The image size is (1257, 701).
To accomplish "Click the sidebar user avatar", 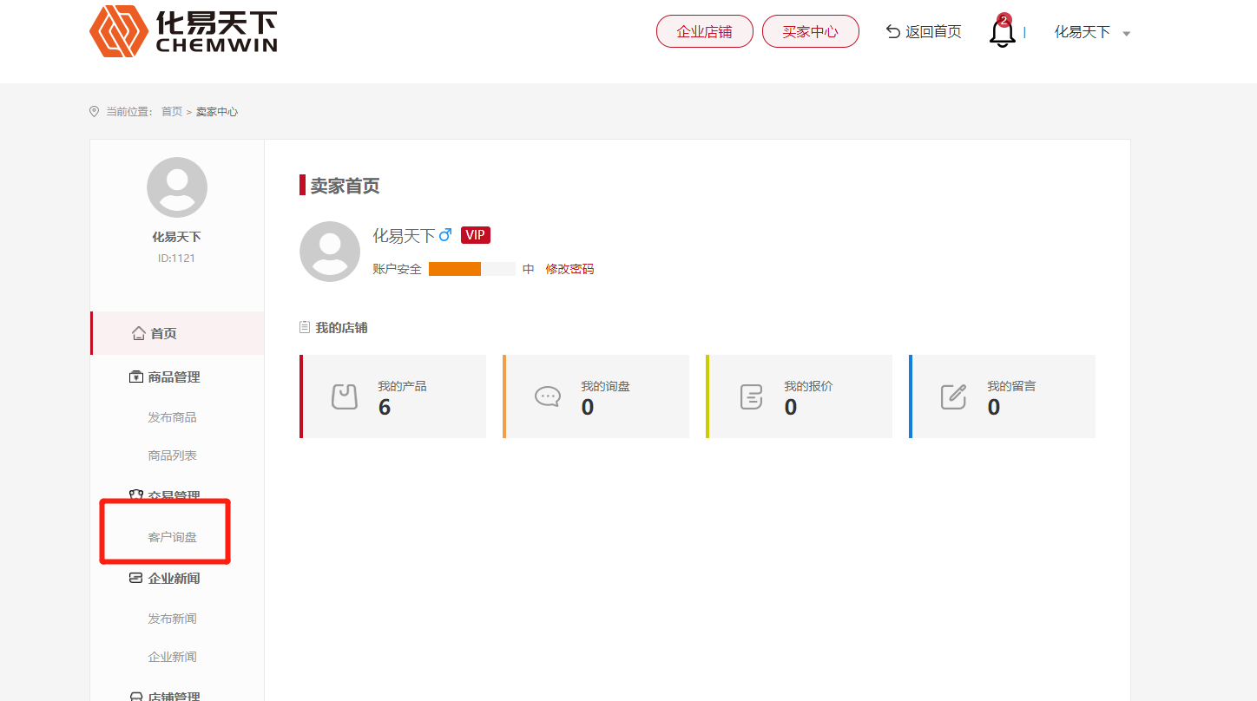I will 177,187.
